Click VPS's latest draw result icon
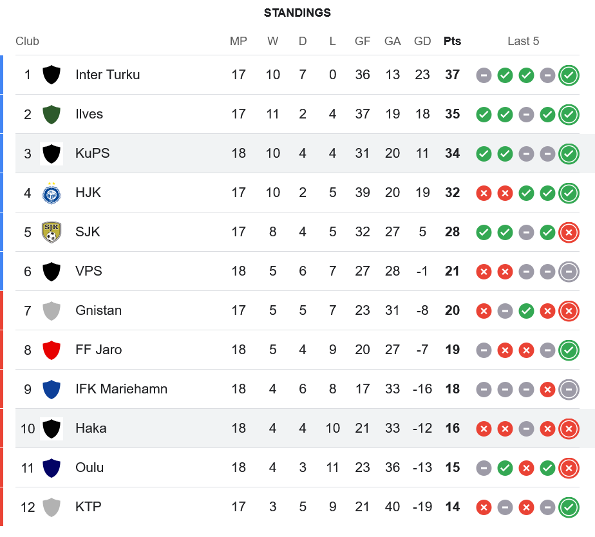This screenshot has height=537, width=595. pos(569,271)
